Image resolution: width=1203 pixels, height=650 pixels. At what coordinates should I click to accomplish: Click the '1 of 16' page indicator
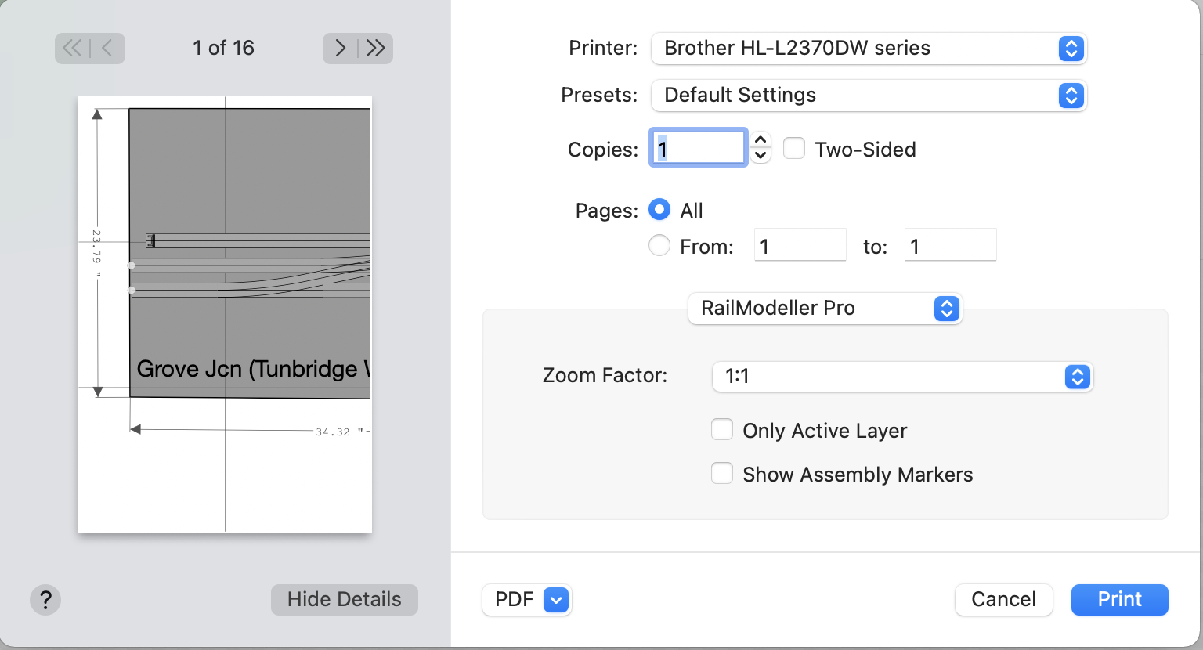pos(223,49)
